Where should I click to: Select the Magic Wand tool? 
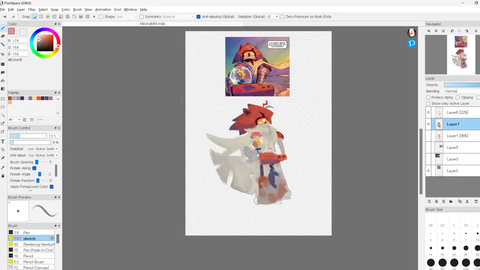(x=3, y=115)
